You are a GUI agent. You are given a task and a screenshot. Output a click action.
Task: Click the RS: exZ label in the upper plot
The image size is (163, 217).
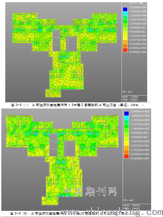coord(127,92)
